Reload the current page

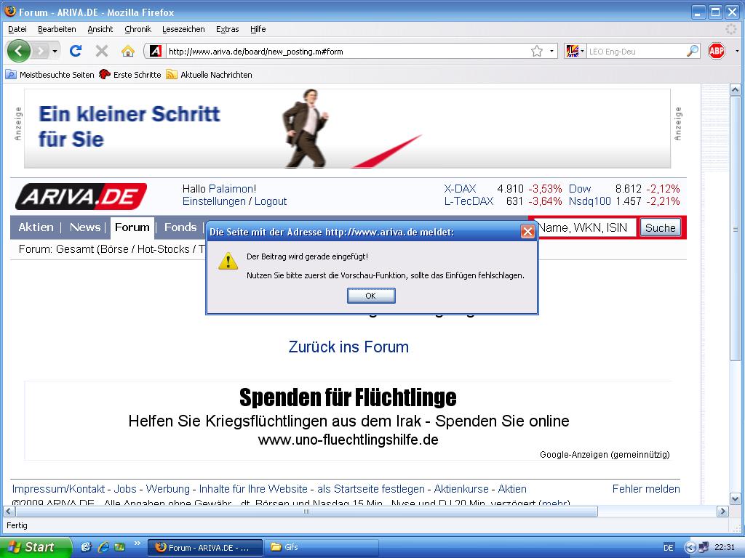pos(76,51)
